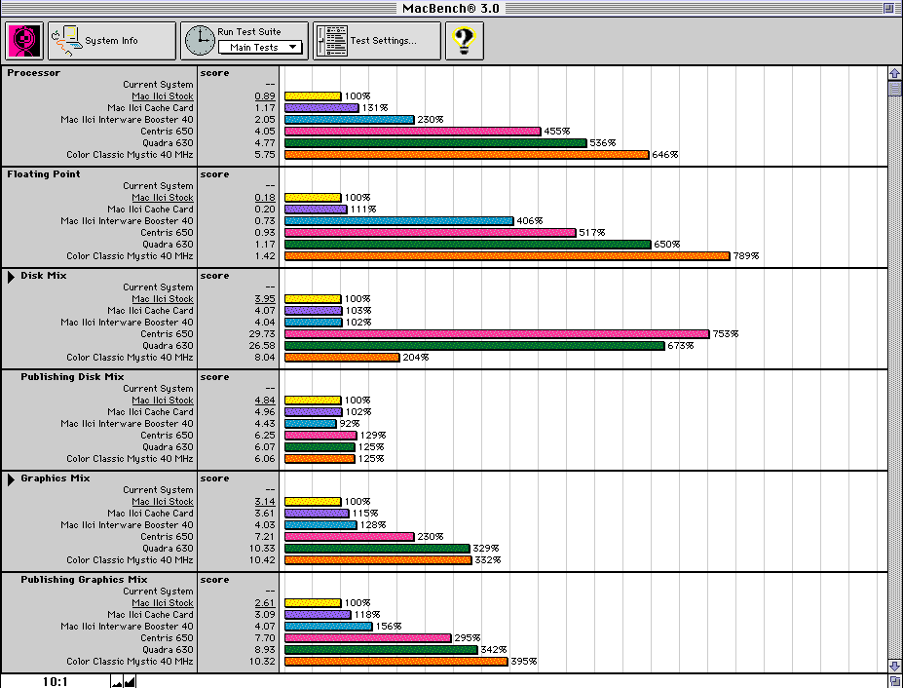
Task: Click the 10:1 scale indicator
Action: coord(56,682)
